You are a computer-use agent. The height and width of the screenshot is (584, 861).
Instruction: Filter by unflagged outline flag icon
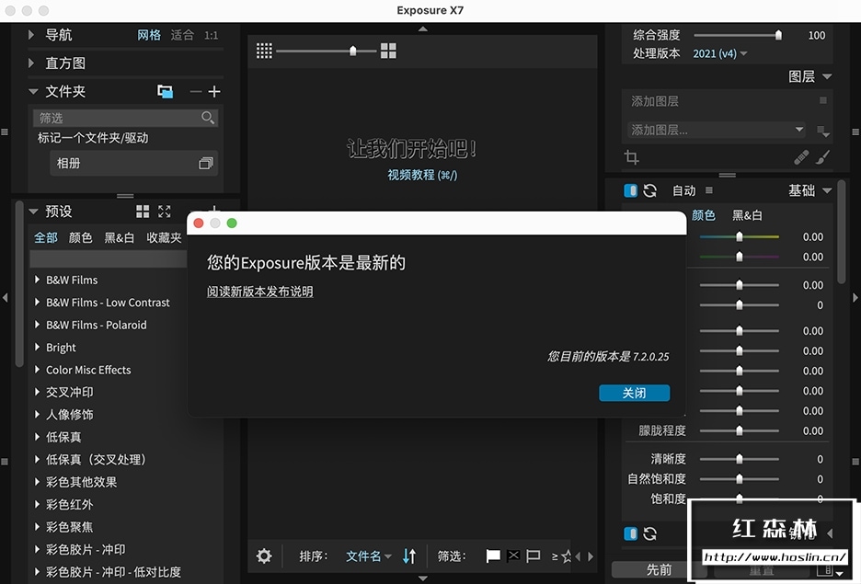(534, 556)
